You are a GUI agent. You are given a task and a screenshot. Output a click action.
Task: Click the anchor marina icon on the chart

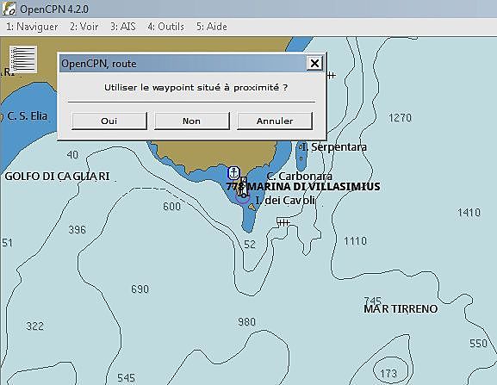point(234,173)
